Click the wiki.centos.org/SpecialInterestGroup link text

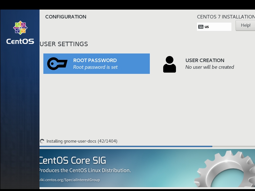click(x=69, y=180)
